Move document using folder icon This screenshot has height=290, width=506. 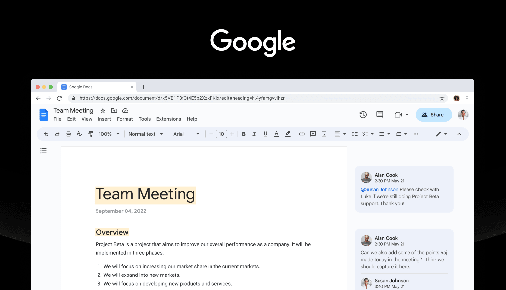coord(114,111)
